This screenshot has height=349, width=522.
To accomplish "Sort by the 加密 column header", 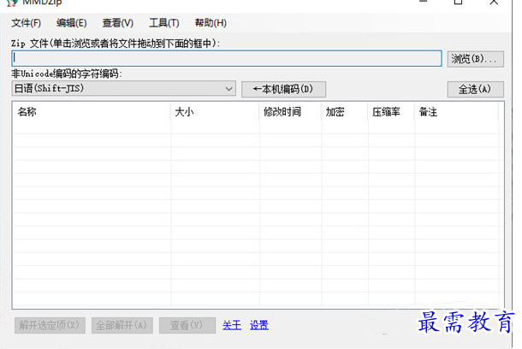I will (345, 112).
